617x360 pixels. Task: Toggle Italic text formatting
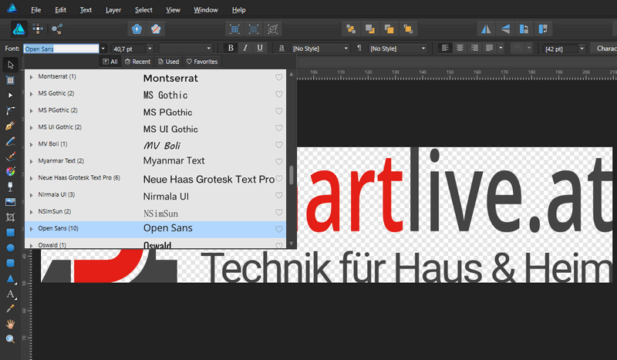[x=245, y=48]
